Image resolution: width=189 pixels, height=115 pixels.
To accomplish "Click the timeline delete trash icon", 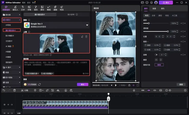I will (15, 90).
